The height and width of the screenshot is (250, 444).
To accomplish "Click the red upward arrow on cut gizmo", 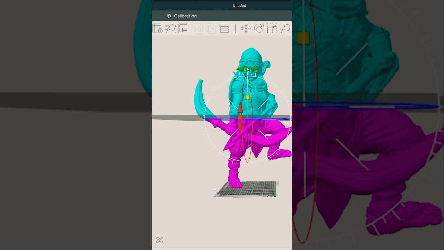I will (x=240, y=108).
